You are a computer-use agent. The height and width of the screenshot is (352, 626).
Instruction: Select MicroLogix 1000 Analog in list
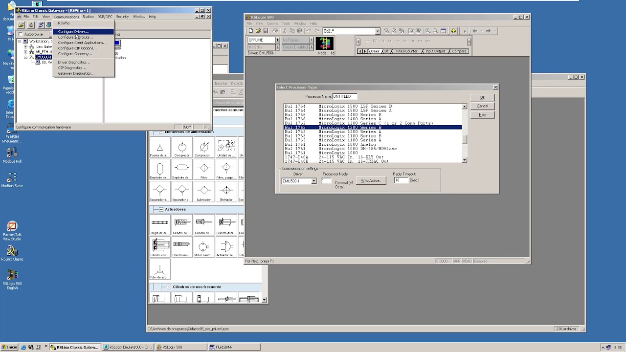click(373, 145)
